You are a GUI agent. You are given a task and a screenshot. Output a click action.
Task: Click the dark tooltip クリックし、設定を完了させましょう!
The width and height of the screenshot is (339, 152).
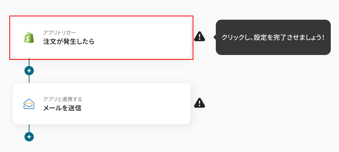point(273,38)
